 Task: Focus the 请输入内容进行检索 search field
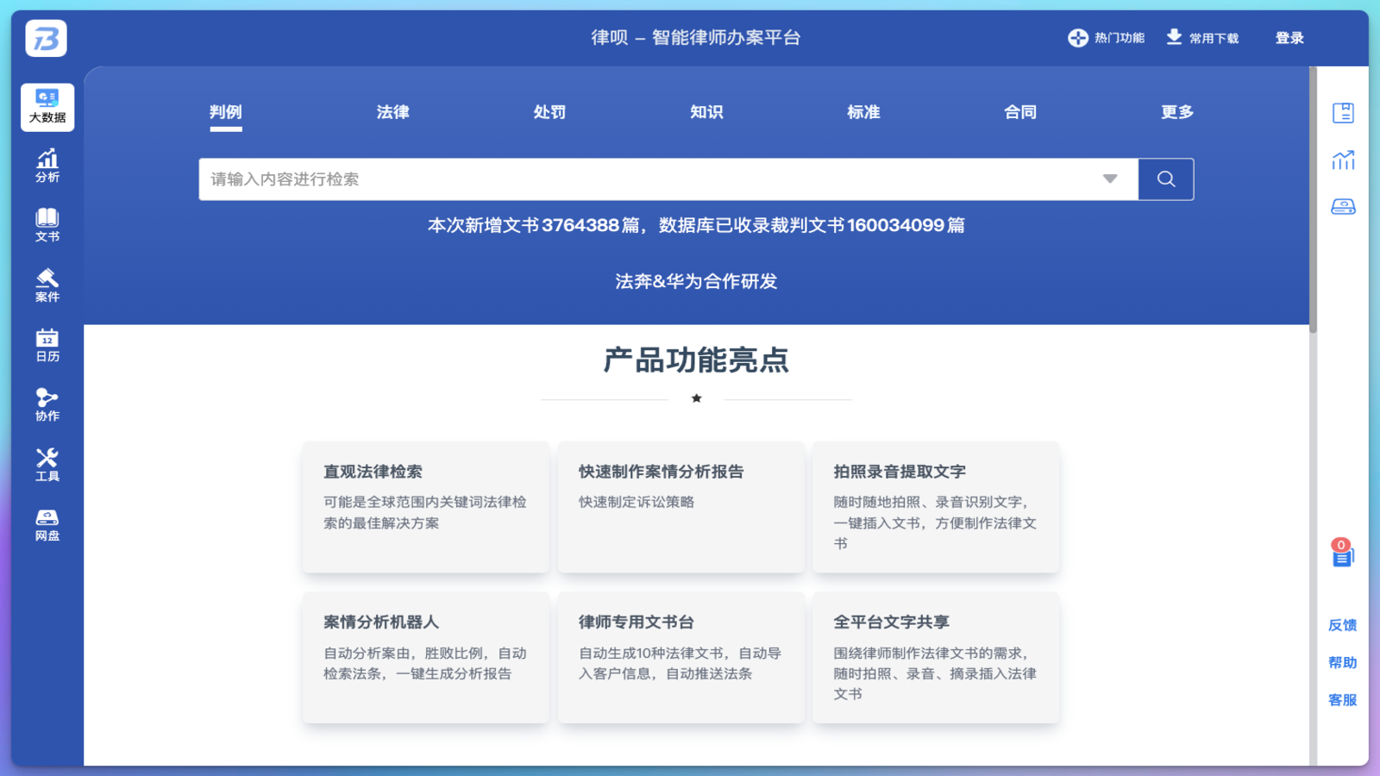647,179
